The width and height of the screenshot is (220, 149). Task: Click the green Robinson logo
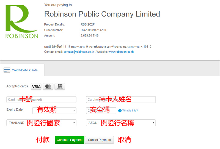coord(22,22)
